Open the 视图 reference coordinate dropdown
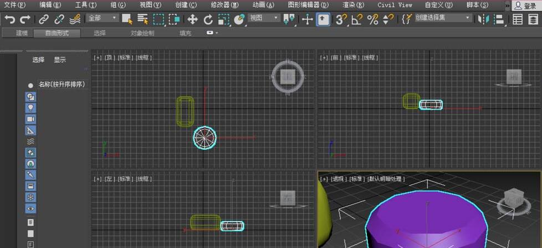This screenshot has height=248, width=542. pyautogui.click(x=264, y=18)
